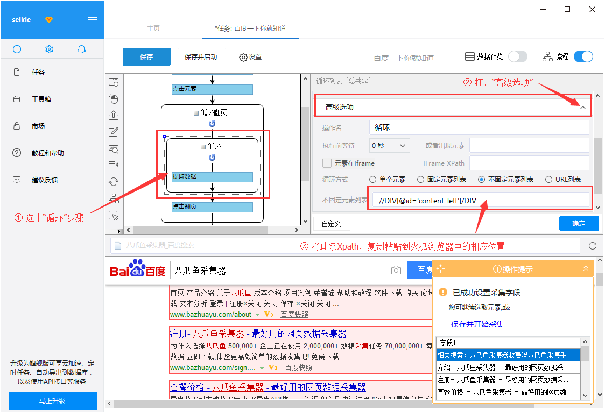Contact support via the headset icon

(x=81, y=49)
